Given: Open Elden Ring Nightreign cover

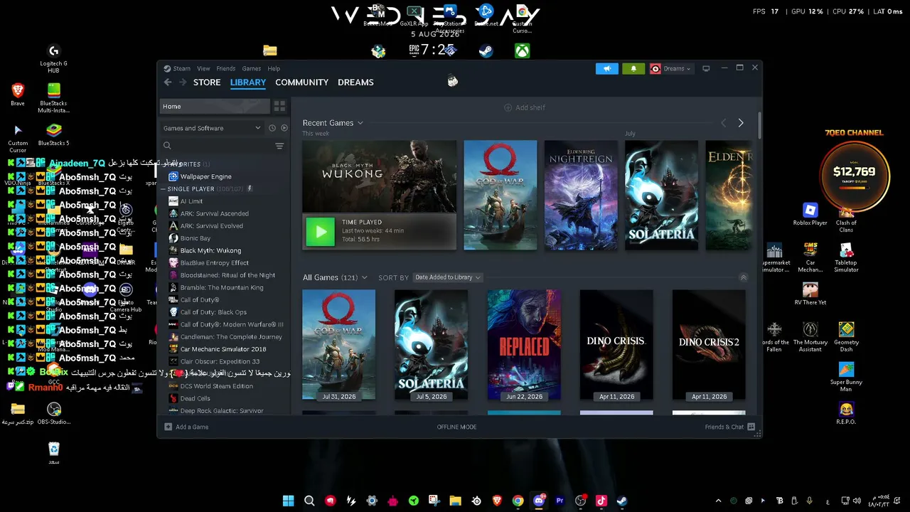Looking at the screenshot, I should (x=581, y=195).
